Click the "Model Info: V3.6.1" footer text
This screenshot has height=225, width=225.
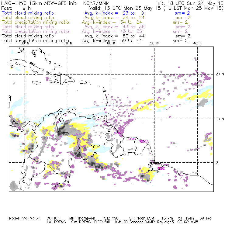pyautogui.click(x=25, y=218)
